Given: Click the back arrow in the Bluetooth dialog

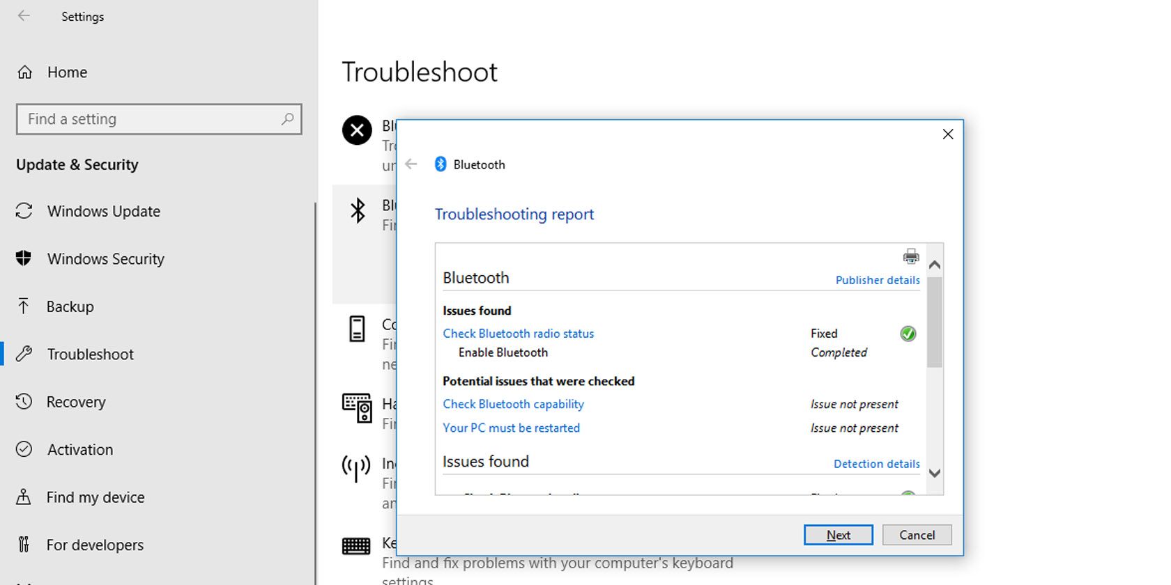Looking at the screenshot, I should pyautogui.click(x=411, y=164).
